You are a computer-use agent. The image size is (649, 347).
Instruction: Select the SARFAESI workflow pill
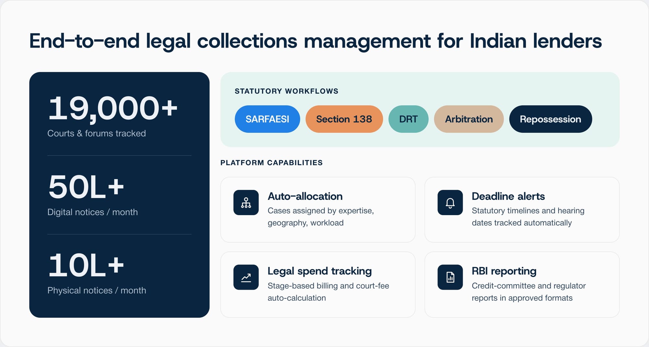(267, 119)
